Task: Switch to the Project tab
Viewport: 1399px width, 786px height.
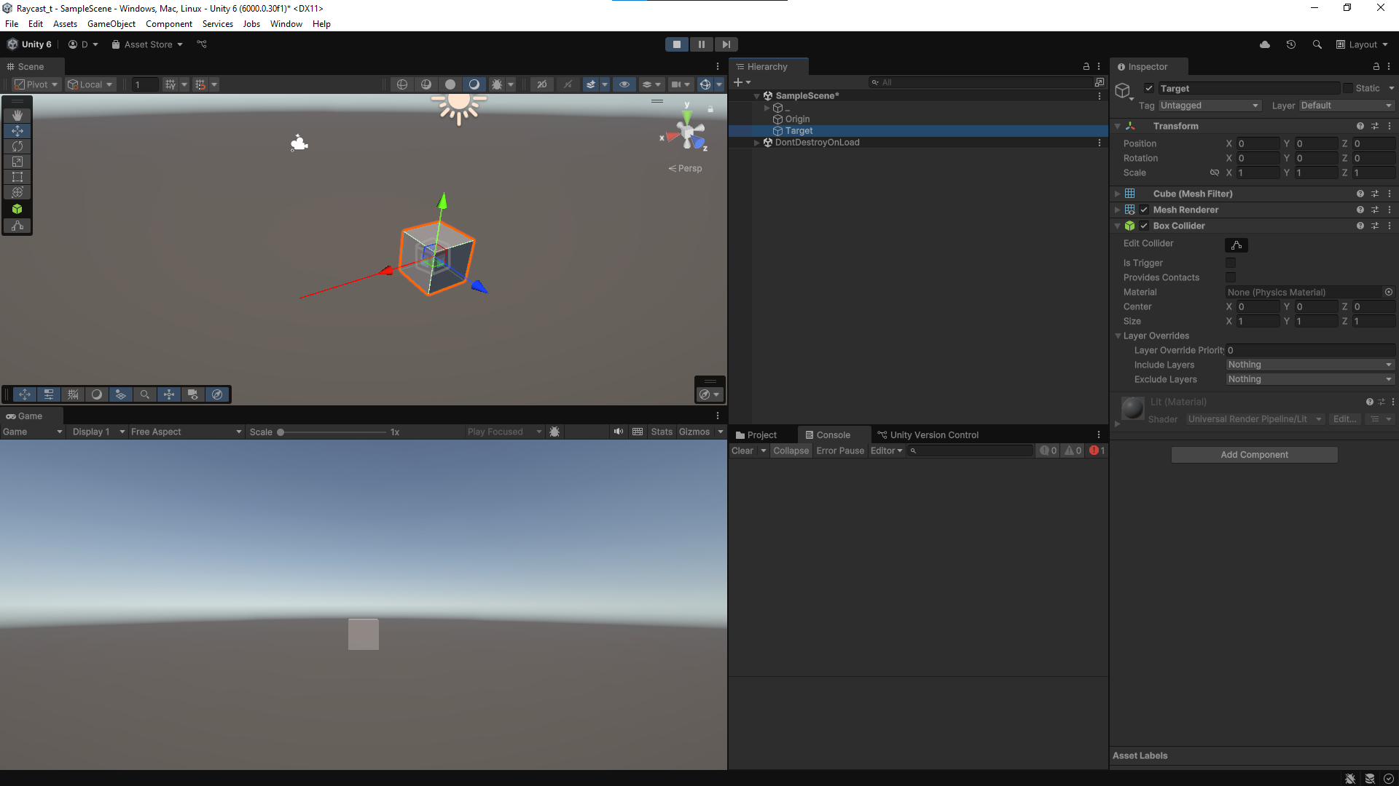Action: 758,435
